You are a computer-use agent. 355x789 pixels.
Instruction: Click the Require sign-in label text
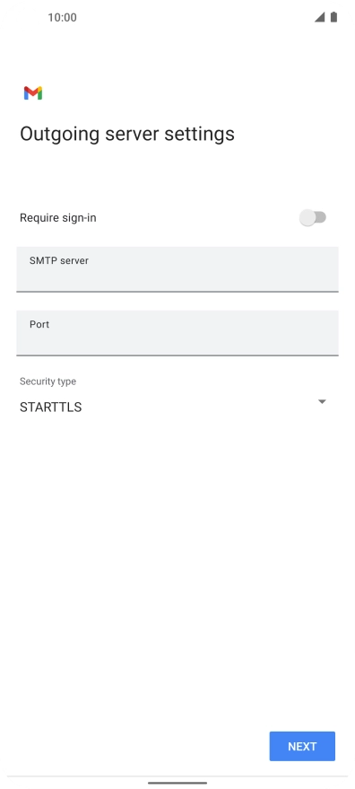click(x=58, y=218)
